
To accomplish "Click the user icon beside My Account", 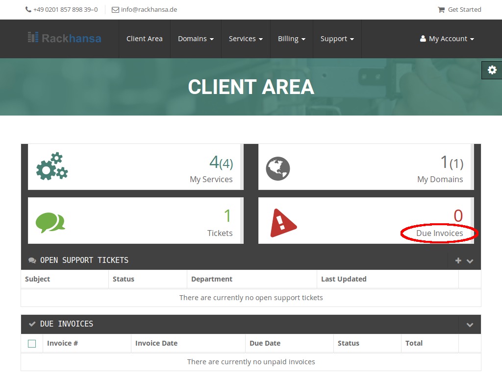I will [x=423, y=39].
